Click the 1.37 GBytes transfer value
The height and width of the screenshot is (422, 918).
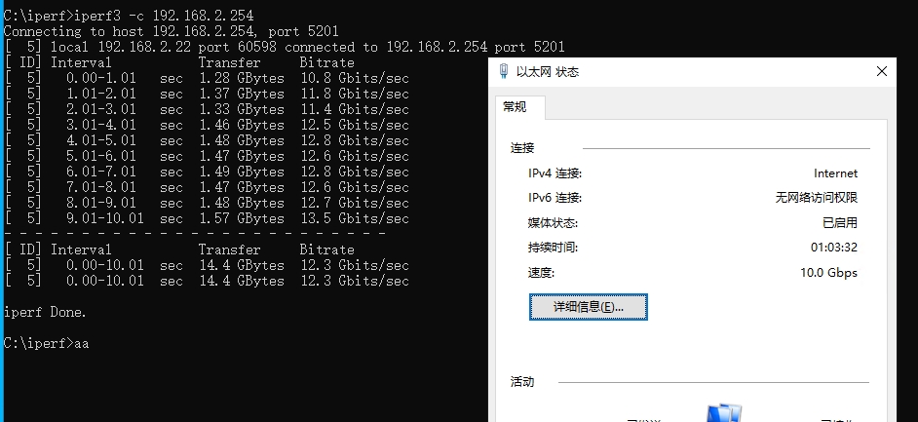coord(242,94)
